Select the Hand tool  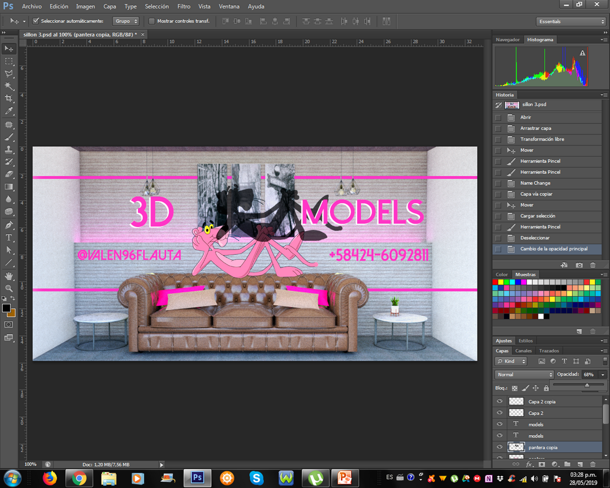tap(9, 276)
